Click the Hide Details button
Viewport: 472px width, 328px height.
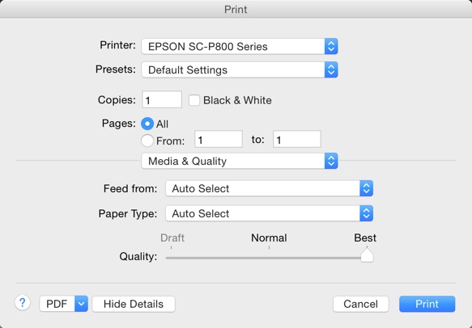tap(134, 304)
